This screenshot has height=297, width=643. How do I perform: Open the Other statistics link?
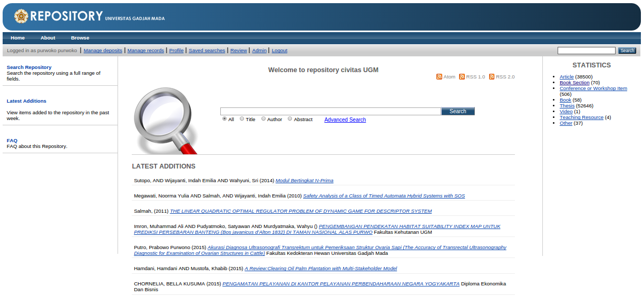coord(566,123)
